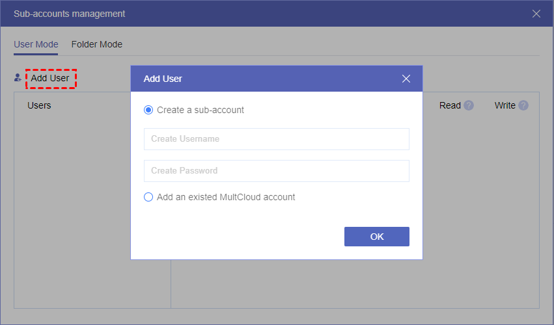This screenshot has width=554, height=325.
Task: Click the Users column header
Action: [x=39, y=105]
